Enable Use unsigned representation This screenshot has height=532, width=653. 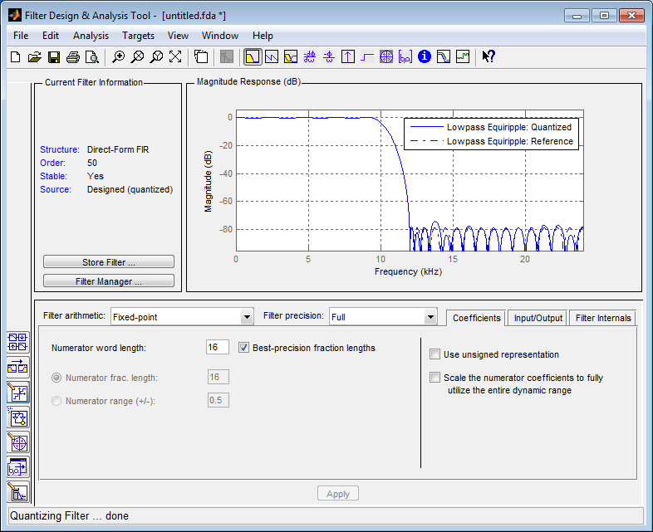click(435, 354)
